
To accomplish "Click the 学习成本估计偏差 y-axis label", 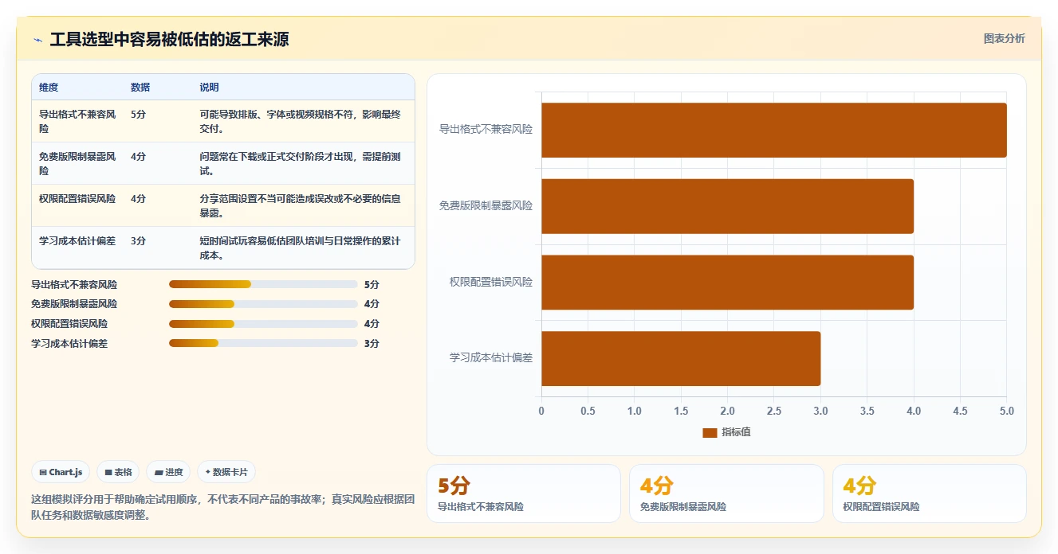I will [x=490, y=358].
